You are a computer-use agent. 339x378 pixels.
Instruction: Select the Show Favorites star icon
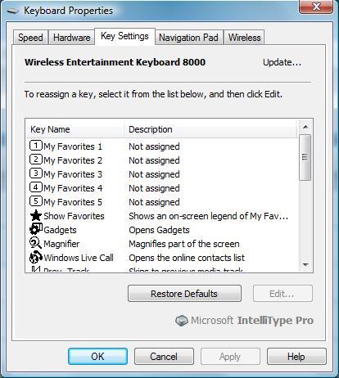36,215
